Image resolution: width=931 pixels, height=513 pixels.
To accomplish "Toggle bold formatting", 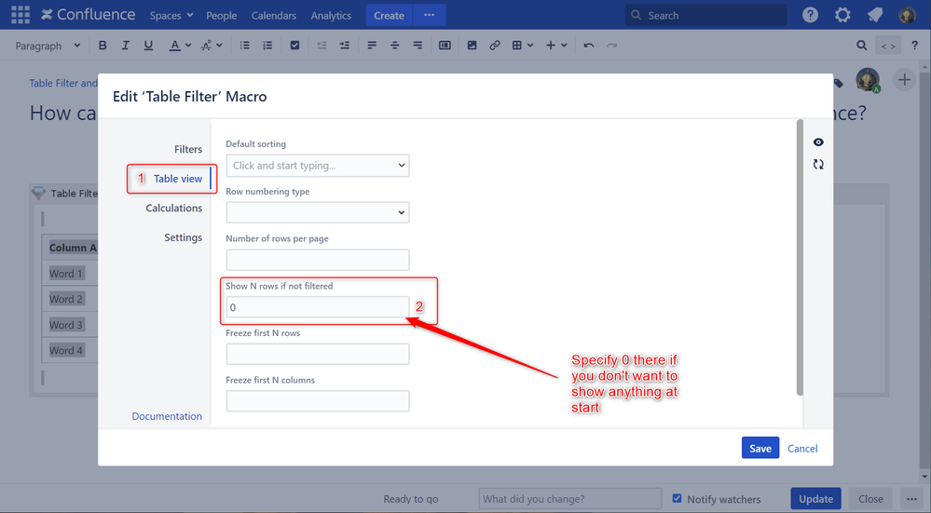I will [x=103, y=46].
